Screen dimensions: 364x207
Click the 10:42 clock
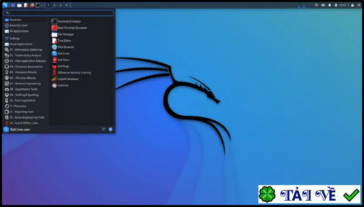pyautogui.click(x=343, y=5)
